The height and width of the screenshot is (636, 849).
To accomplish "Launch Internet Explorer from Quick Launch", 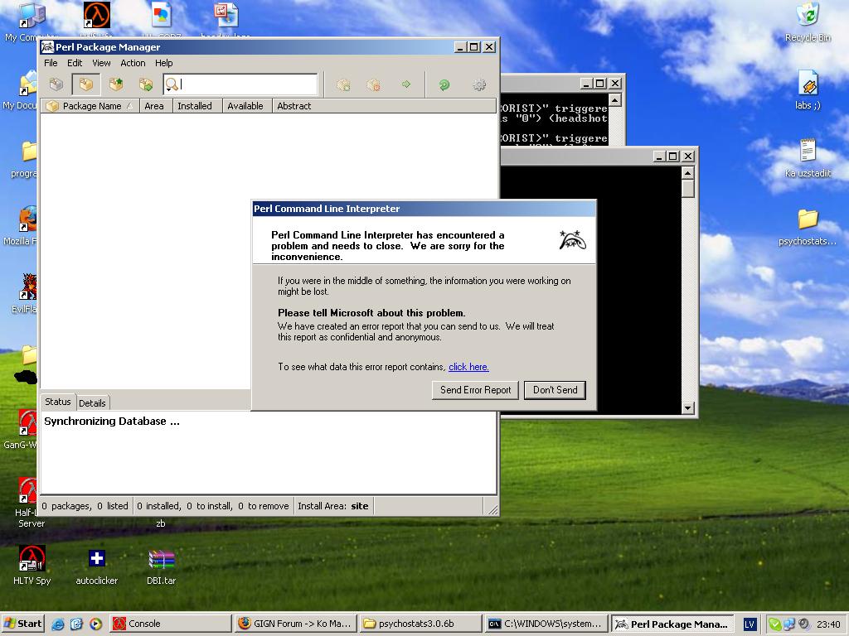I will (x=58, y=624).
